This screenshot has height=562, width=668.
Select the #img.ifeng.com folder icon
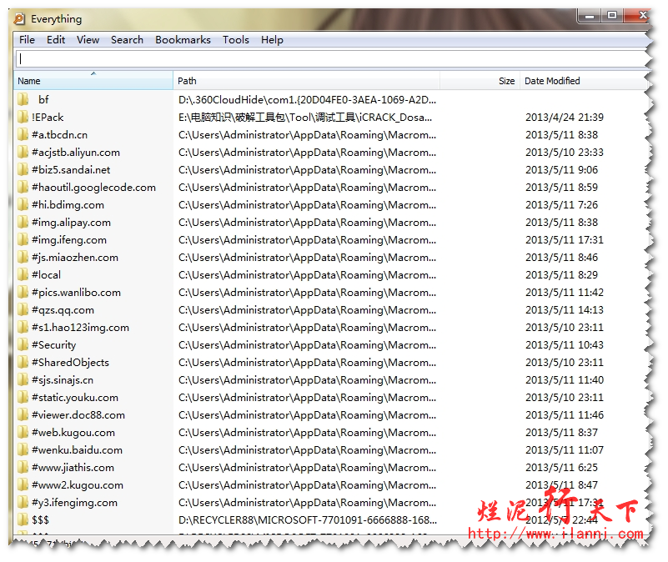23,239
